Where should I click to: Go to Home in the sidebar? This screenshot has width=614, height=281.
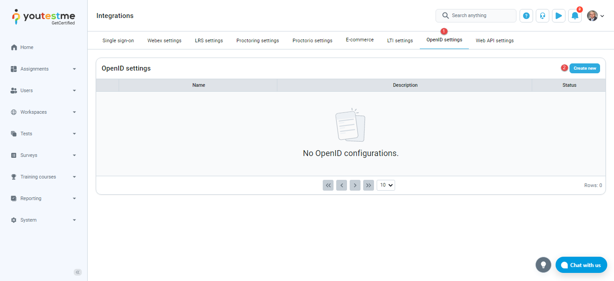[x=27, y=47]
